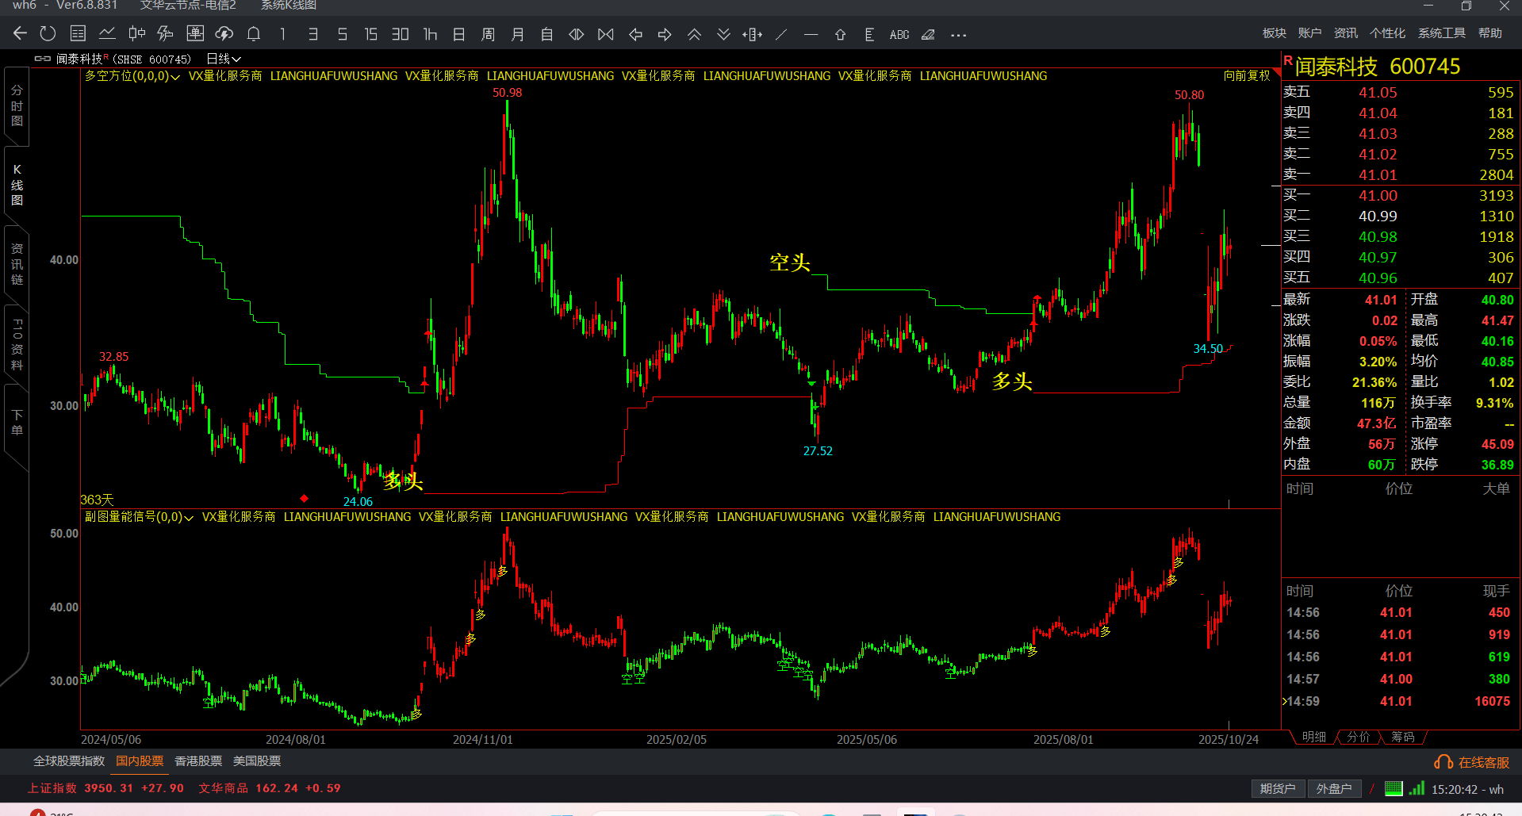Select the 1-hour period button
The height and width of the screenshot is (816, 1522).
(430, 34)
